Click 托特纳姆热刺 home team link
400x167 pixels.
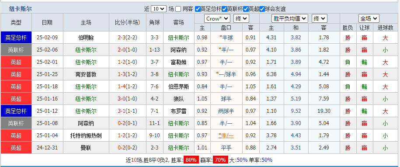tap(86, 136)
